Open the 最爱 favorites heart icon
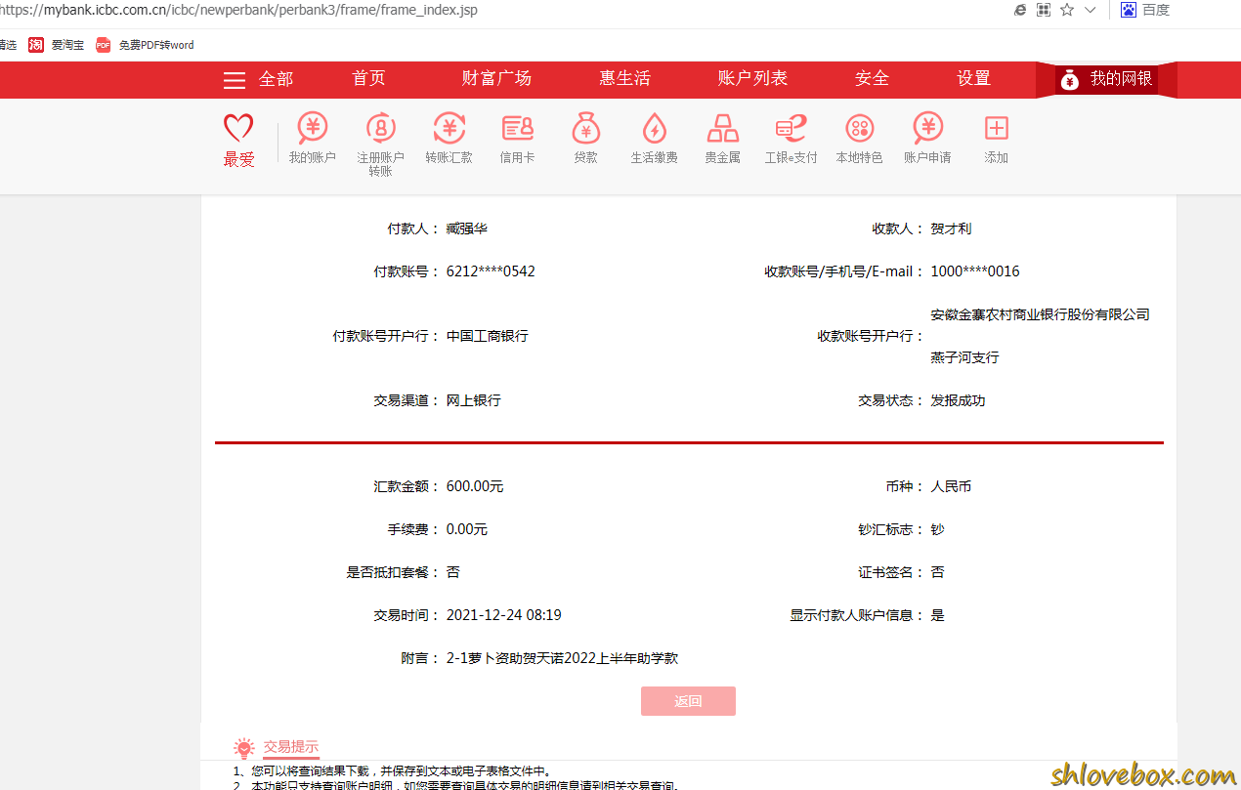Screen dimensions: 1241x790 [x=238, y=128]
